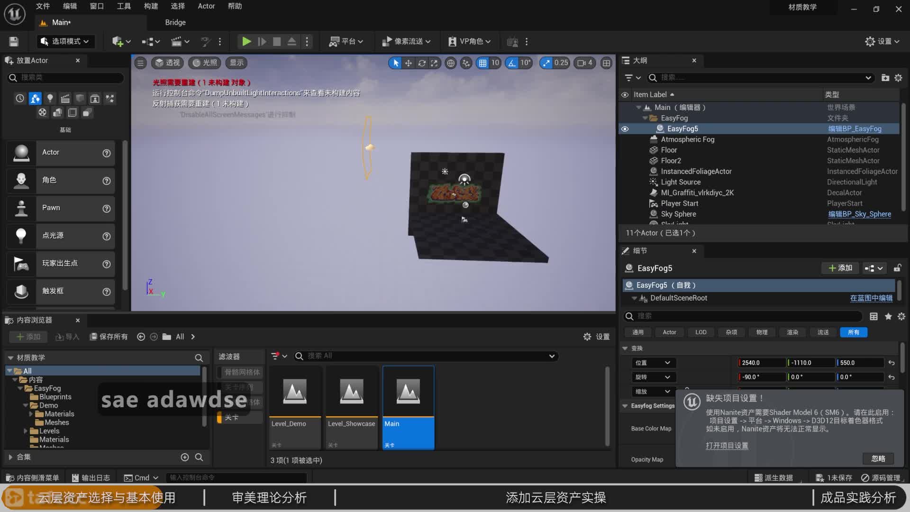
Task: Open the Tools menu
Action: pos(124,6)
